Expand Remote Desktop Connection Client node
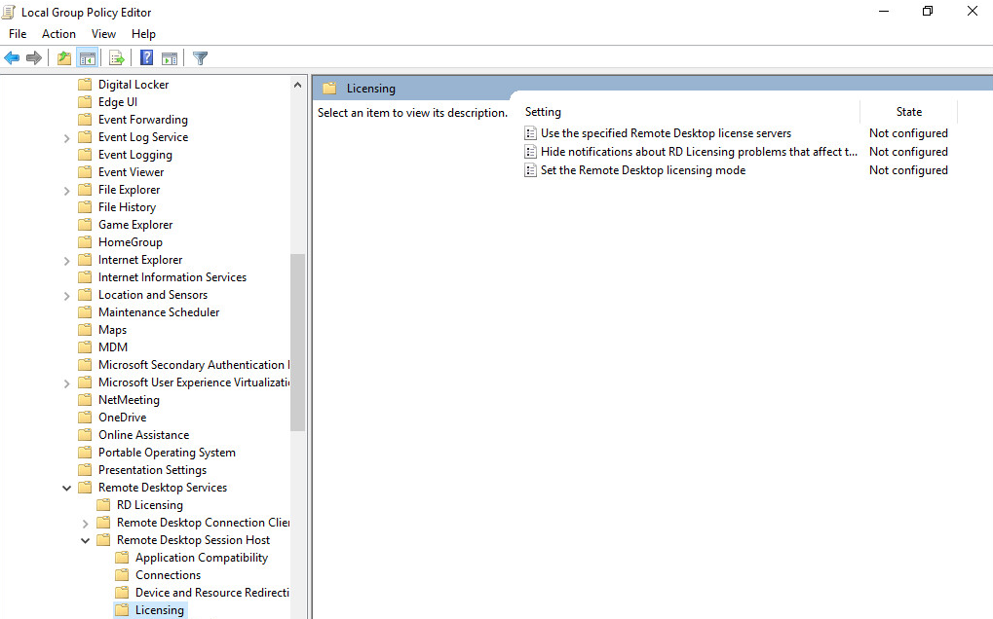 [85, 524]
